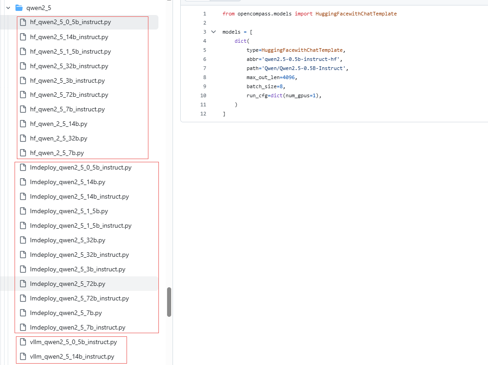The width and height of the screenshot is (488, 365).
Task: Open lmdeploy_qwen2_5_1_5b.py
Action: tap(69, 211)
